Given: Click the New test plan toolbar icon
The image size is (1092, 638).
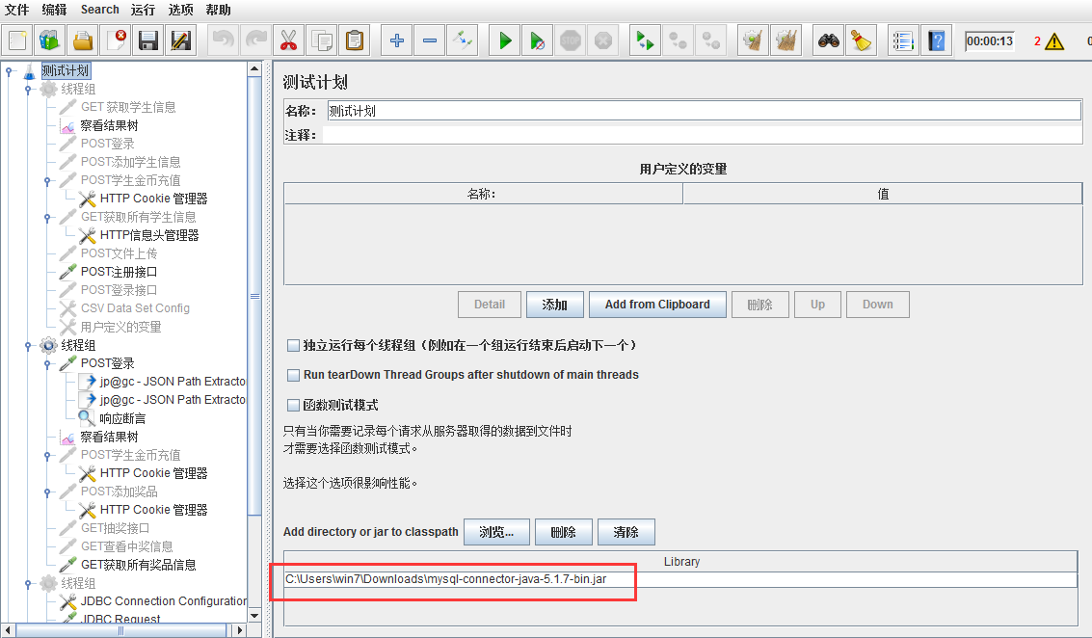Looking at the screenshot, I should pyautogui.click(x=17, y=40).
